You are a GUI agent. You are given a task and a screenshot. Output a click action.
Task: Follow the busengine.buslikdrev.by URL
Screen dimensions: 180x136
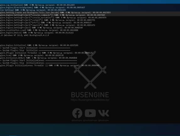point(90,100)
